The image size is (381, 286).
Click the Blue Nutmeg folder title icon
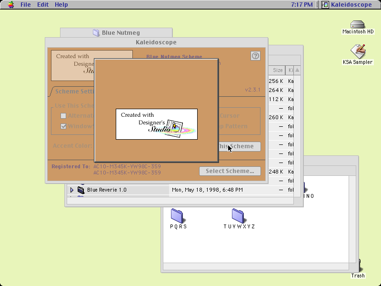(x=96, y=32)
